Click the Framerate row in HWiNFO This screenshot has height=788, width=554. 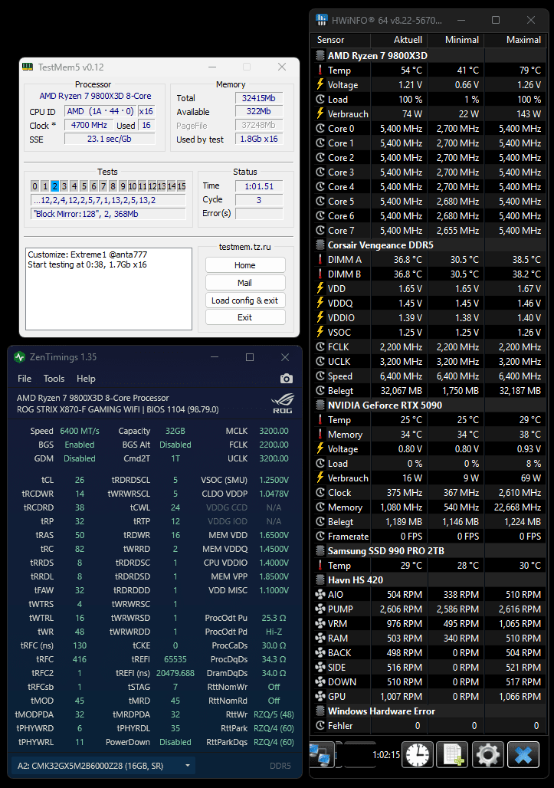pos(428,537)
